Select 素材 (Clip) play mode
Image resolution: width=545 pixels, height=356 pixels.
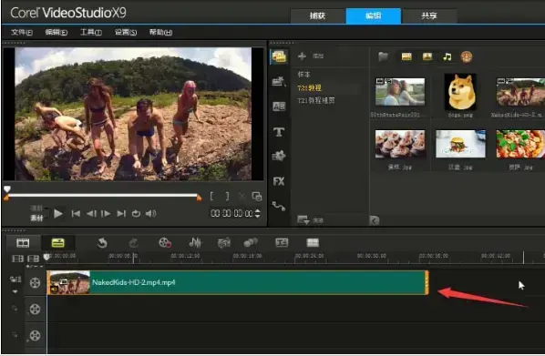click(36, 219)
